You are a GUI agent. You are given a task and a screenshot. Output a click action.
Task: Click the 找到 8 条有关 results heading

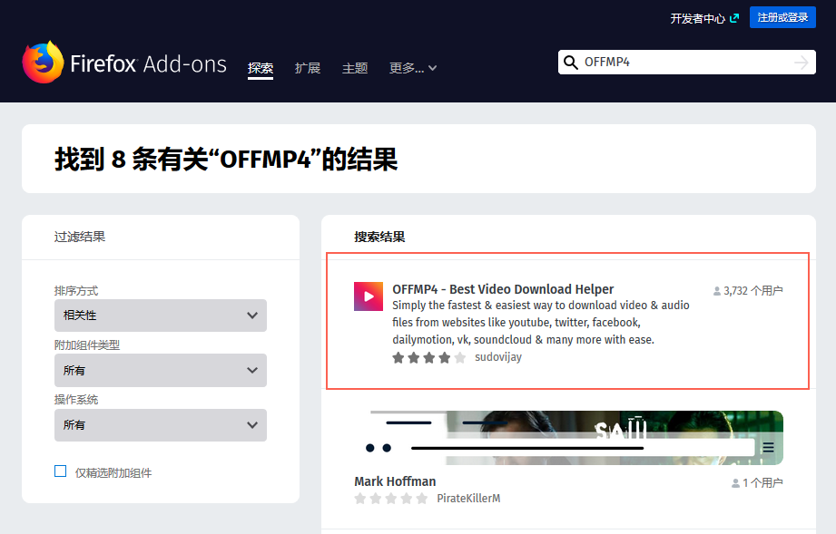coord(226,160)
